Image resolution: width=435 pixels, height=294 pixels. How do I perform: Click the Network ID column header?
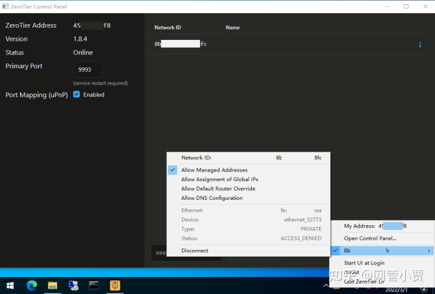pyautogui.click(x=167, y=27)
